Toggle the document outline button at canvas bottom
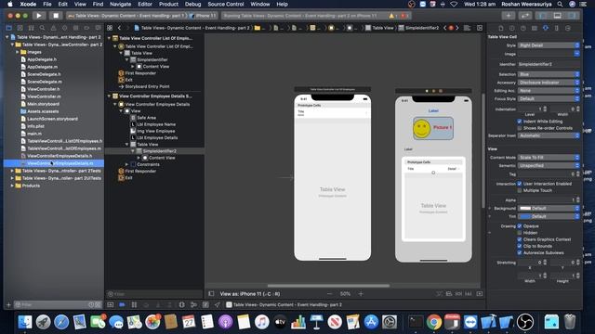Image resolution: width=595 pixels, height=334 pixels. click(x=211, y=294)
